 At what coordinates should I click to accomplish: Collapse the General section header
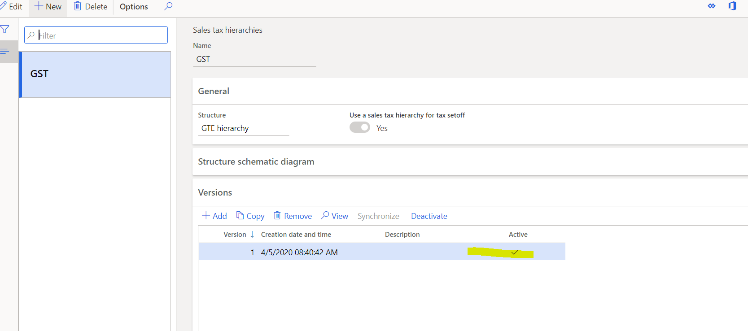tap(214, 91)
